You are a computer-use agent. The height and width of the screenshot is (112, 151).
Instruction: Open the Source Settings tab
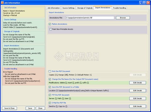click(x=68, y=8)
